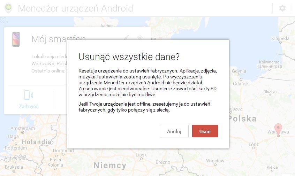Click the Drezno label on the map

coord(163,162)
